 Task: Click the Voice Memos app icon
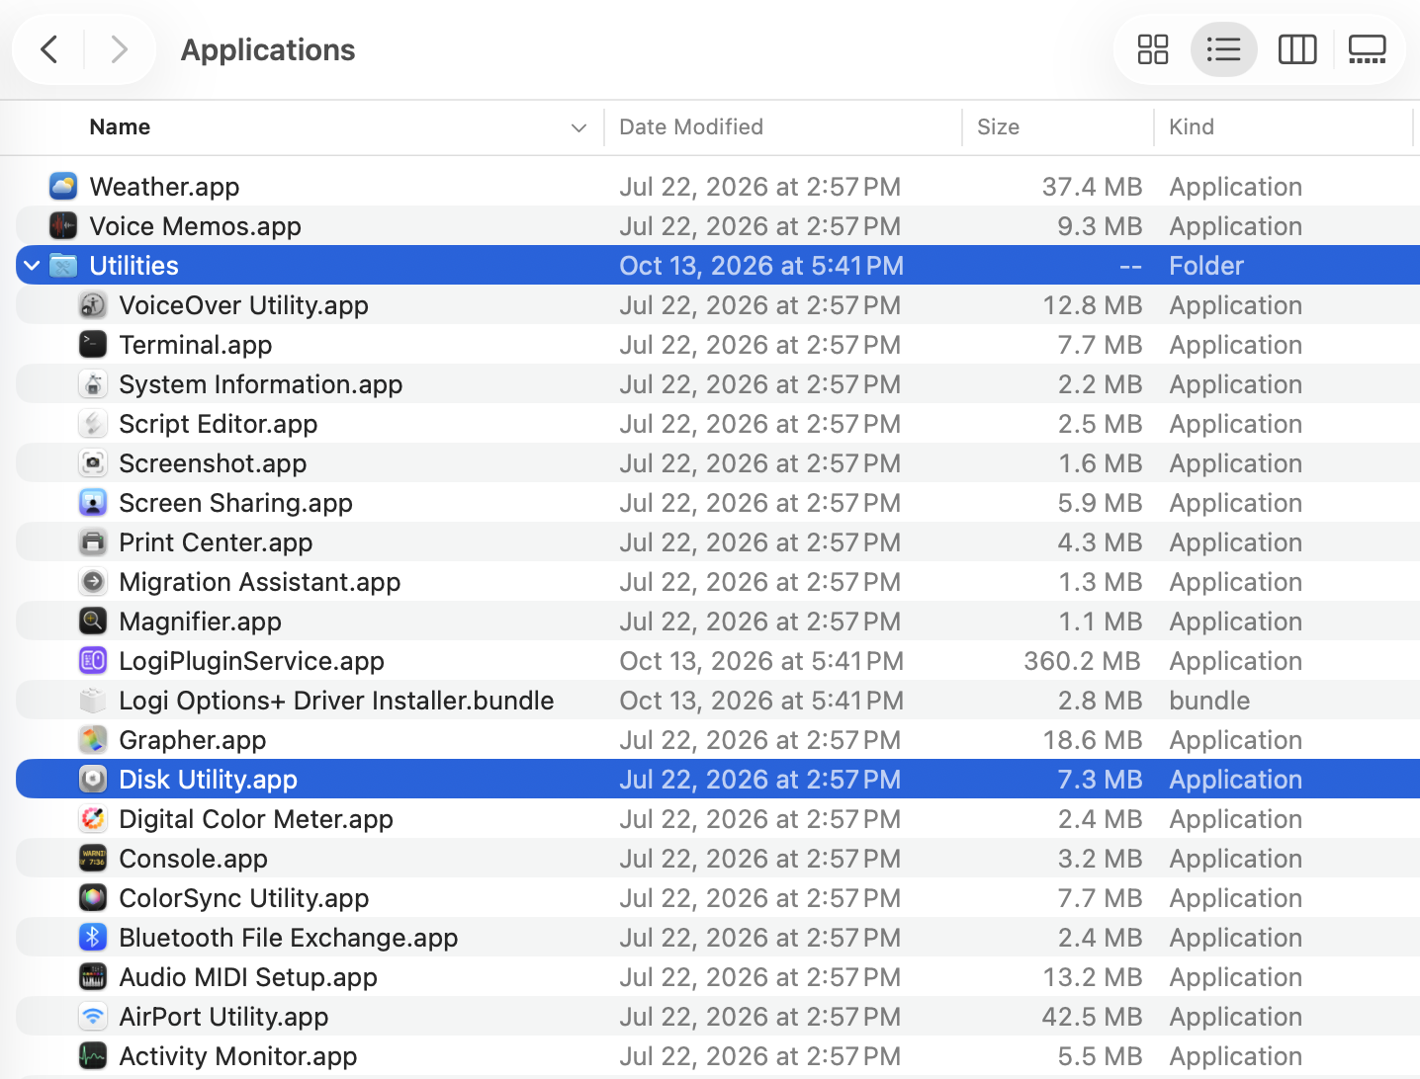(x=63, y=225)
